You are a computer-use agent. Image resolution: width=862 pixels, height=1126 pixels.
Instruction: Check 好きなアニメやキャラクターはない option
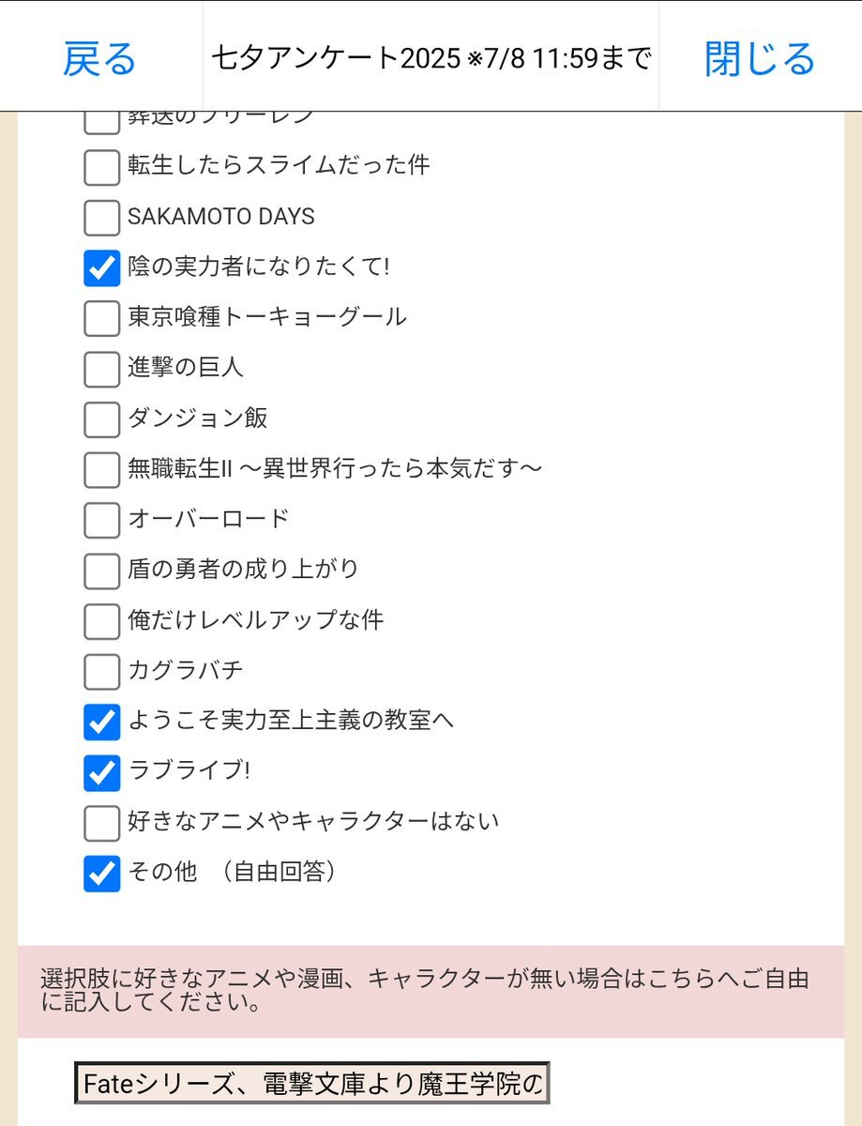tap(102, 823)
